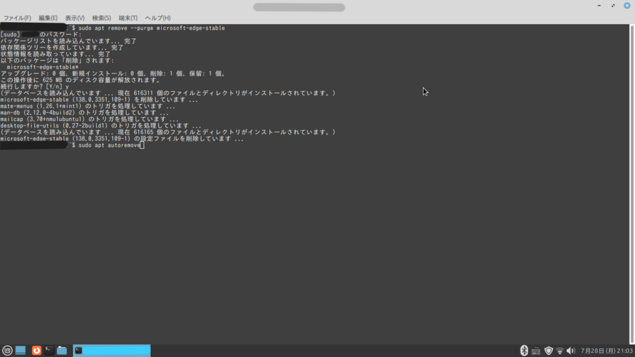Launch Firefox from the panel
This screenshot has height=357, width=635.
pyautogui.click(x=37, y=351)
